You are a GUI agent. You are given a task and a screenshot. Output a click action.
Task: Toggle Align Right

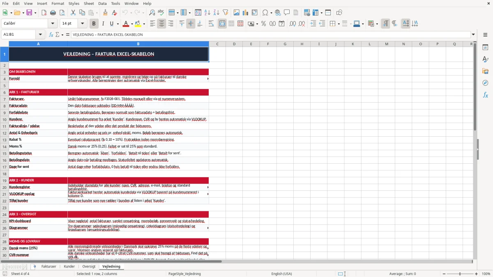170,24
